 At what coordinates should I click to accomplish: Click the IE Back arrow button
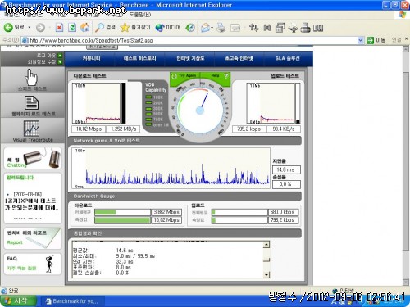coord(8,27)
